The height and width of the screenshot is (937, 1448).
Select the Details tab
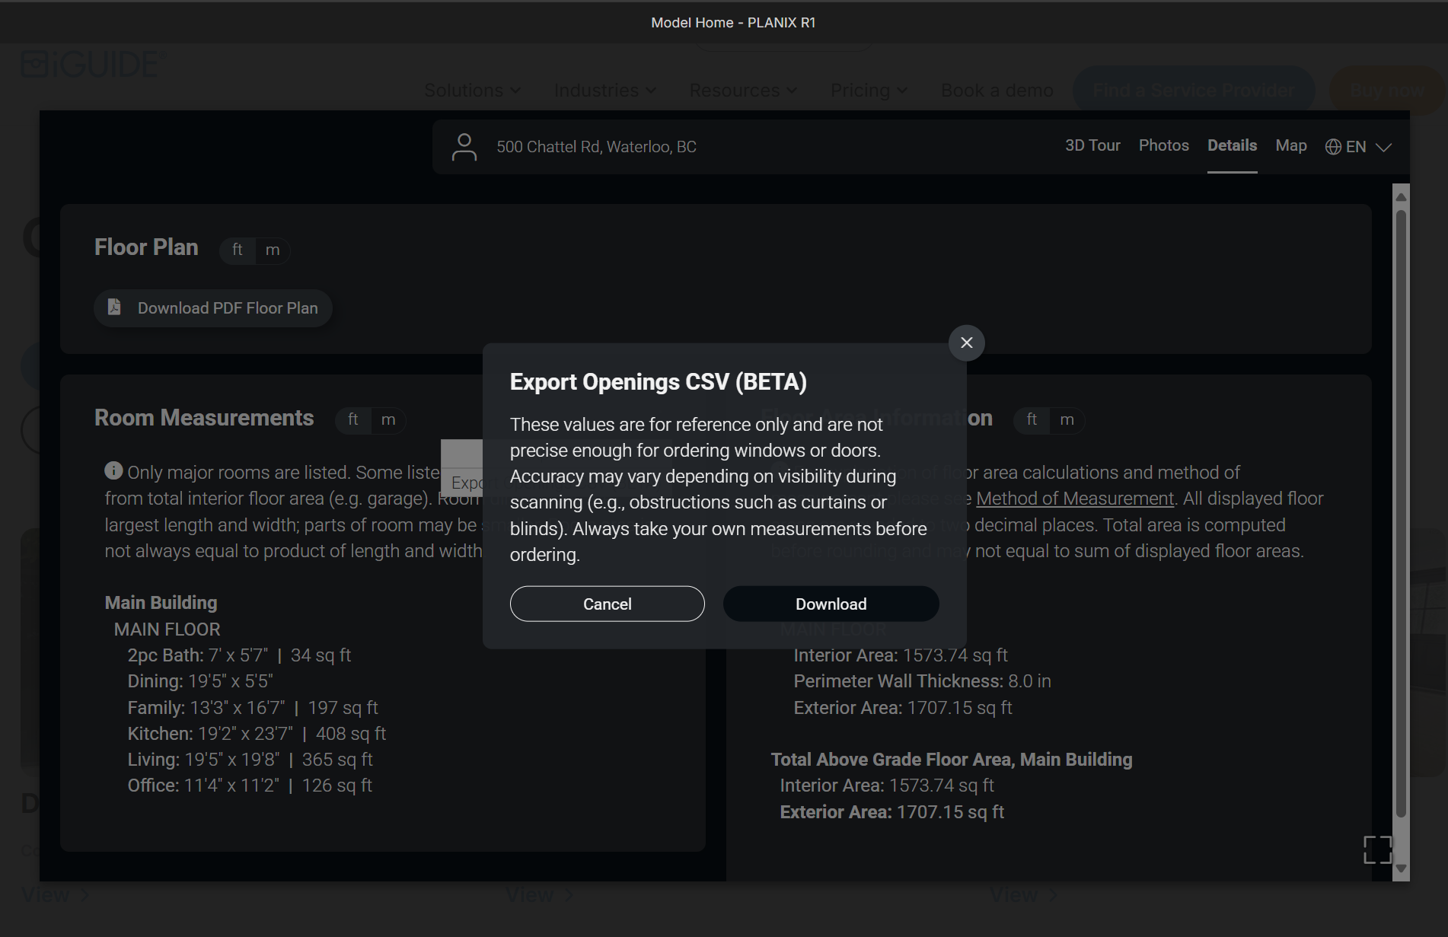tap(1232, 145)
